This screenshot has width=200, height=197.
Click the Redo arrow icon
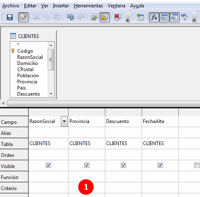click(81, 17)
